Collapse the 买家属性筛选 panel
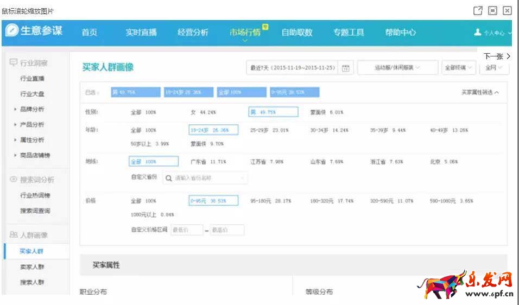 480,92
